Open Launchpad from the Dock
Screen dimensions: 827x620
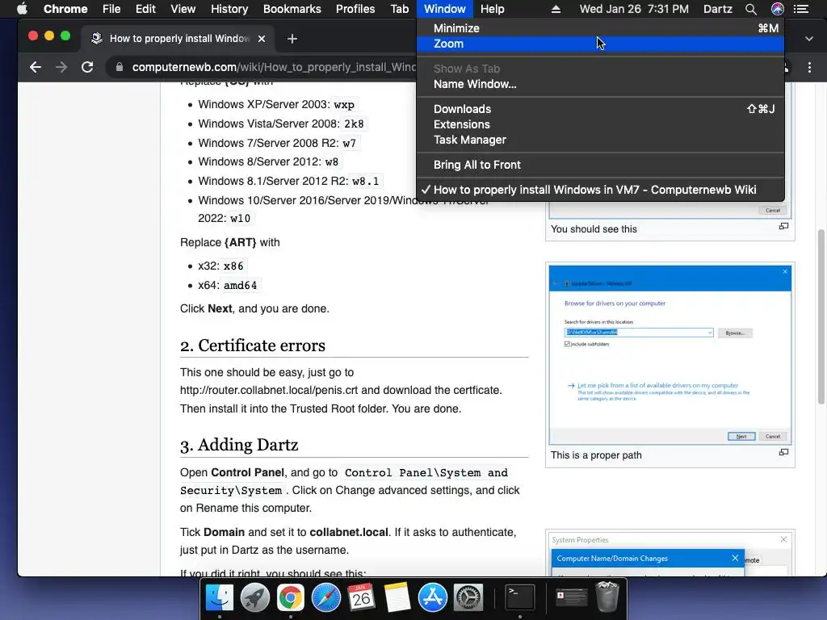point(254,598)
